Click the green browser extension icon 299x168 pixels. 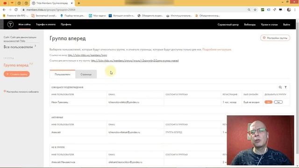(x=263, y=10)
